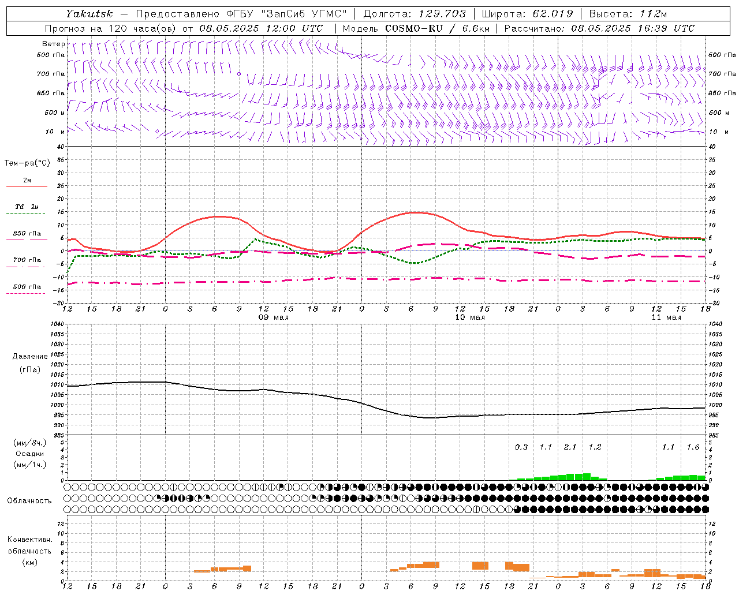The image size is (739, 591).
Task: Click the precipitation value 1.2
Action: [x=595, y=447]
